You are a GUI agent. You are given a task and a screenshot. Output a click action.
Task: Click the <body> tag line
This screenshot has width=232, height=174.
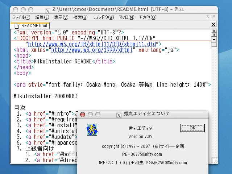(22, 73)
